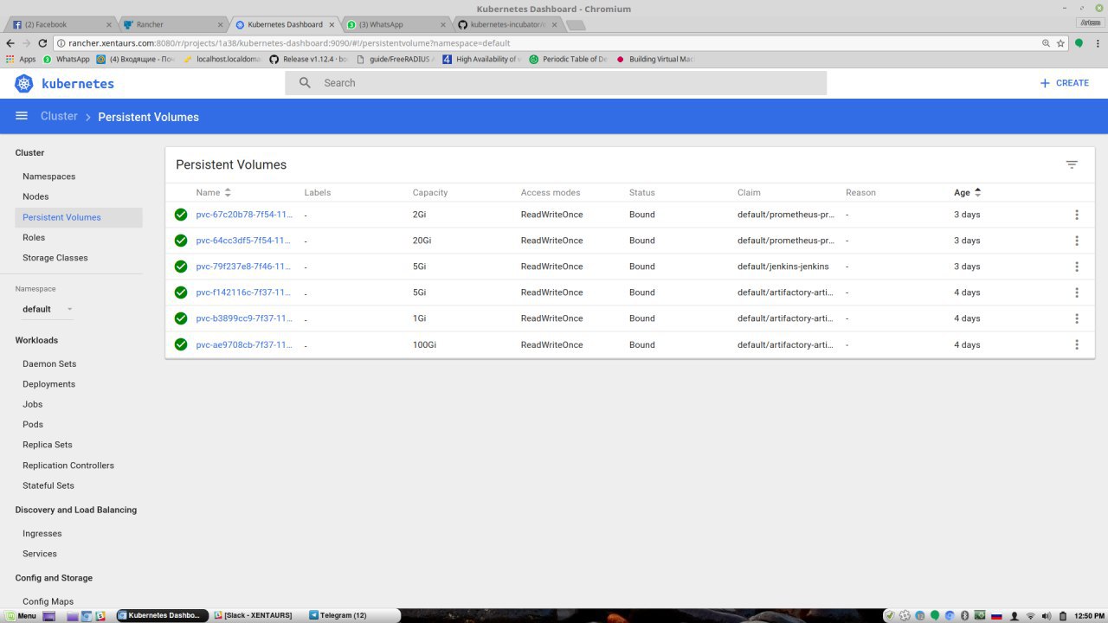
Task: Open the pvc-64cc3df5-7f54 volume link
Action: [244, 241]
